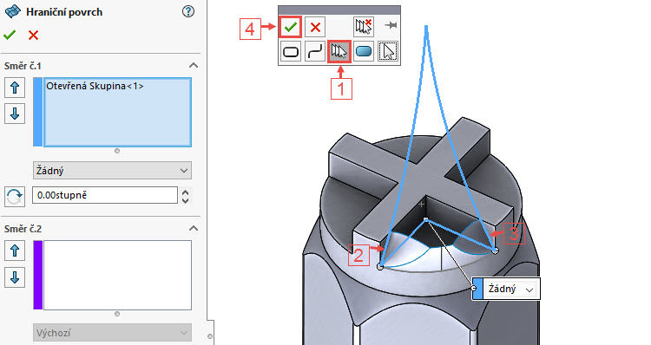Screen dimensions: 651x345
Task: Collapse the Směr č.2 section
Action: click(x=193, y=229)
